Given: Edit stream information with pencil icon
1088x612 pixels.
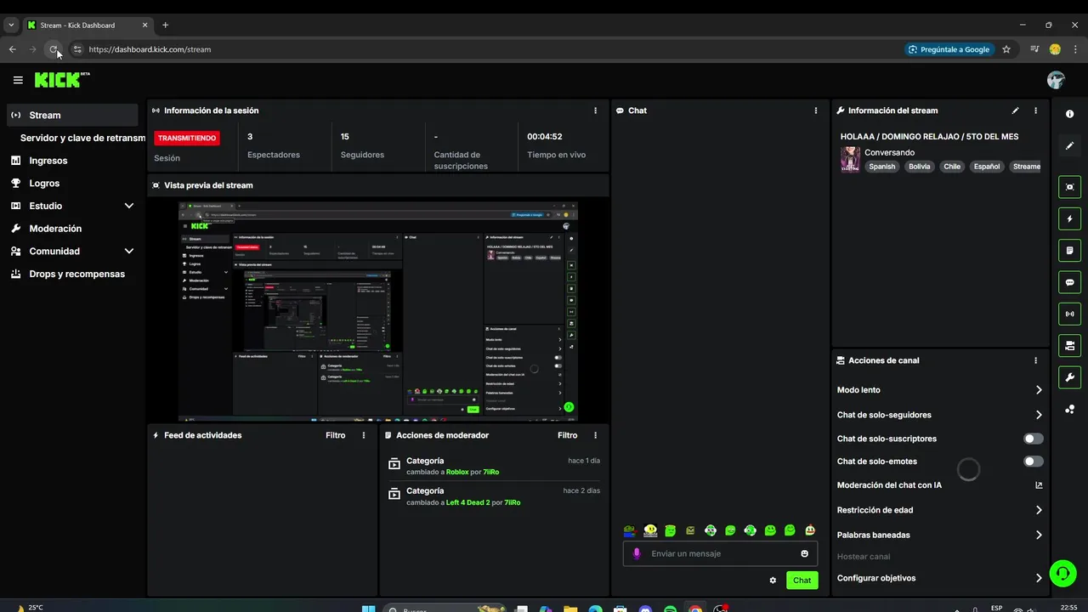Looking at the screenshot, I should click(1015, 110).
